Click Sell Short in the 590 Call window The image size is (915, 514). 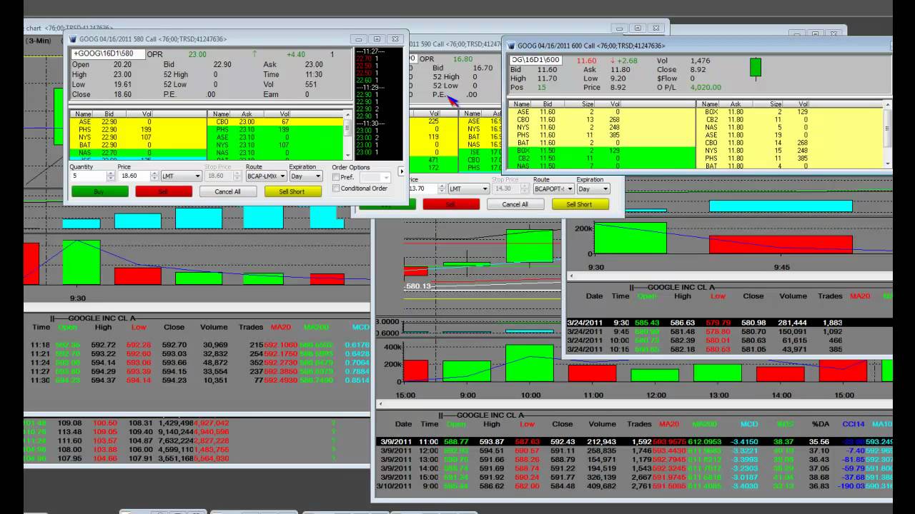coord(580,204)
